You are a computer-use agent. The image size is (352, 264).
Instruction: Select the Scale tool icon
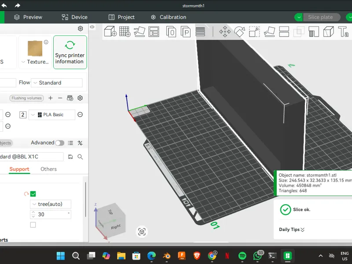254,31
